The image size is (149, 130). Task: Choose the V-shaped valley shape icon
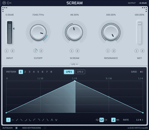tap(56, 120)
